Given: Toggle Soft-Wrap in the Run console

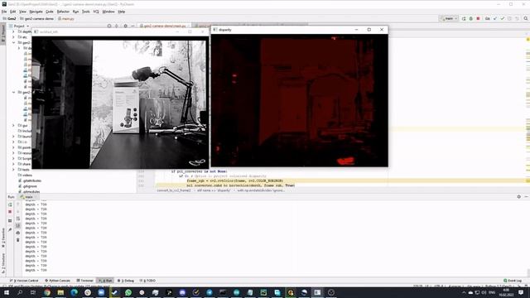Looking at the screenshot, I should [18, 219].
